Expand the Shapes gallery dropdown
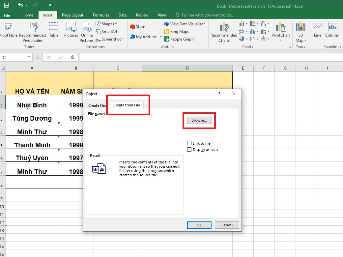Screen dimensions: 343x257 (x=116, y=24)
